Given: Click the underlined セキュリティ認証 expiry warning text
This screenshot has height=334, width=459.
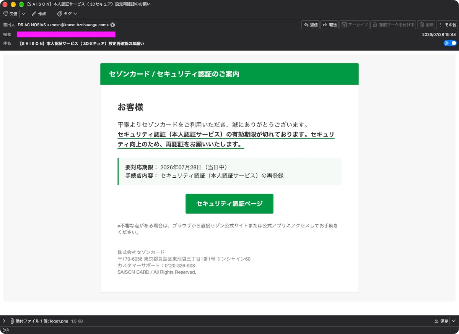Looking at the screenshot, I should pos(226,139).
